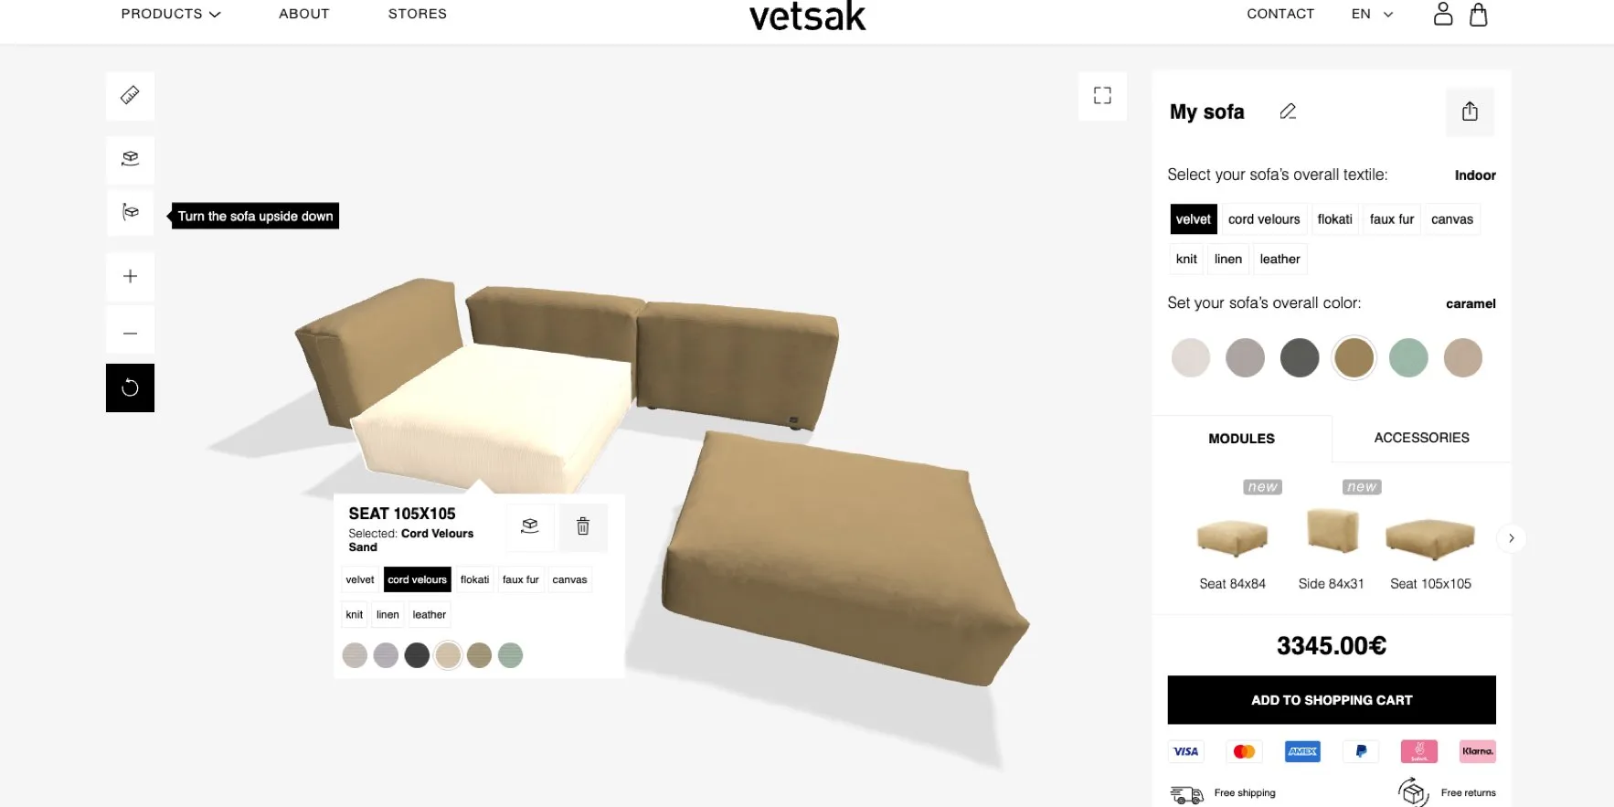Delete the selected Seat 105x105 module
The image size is (1614, 807).
(583, 526)
